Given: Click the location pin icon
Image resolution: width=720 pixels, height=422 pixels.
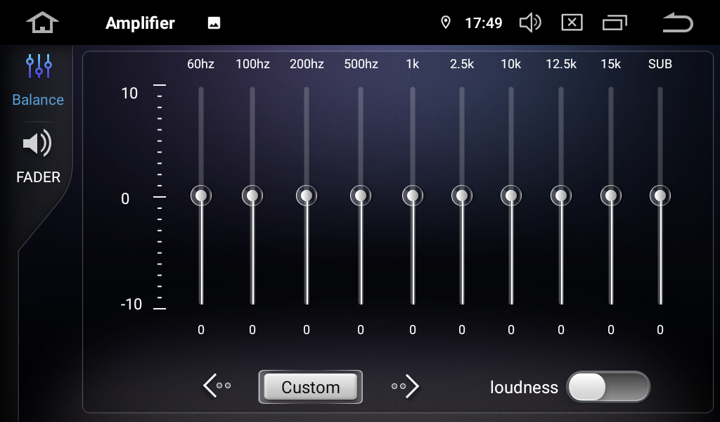Looking at the screenshot, I should [445, 23].
